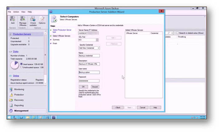Click the Add servers toolbar icon
The width and height of the screenshot is (220, 133).
(x=12, y=19)
